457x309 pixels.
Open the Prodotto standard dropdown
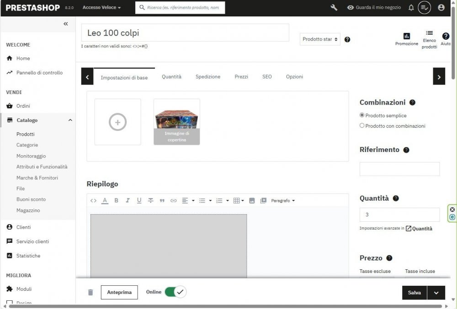[320, 39]
